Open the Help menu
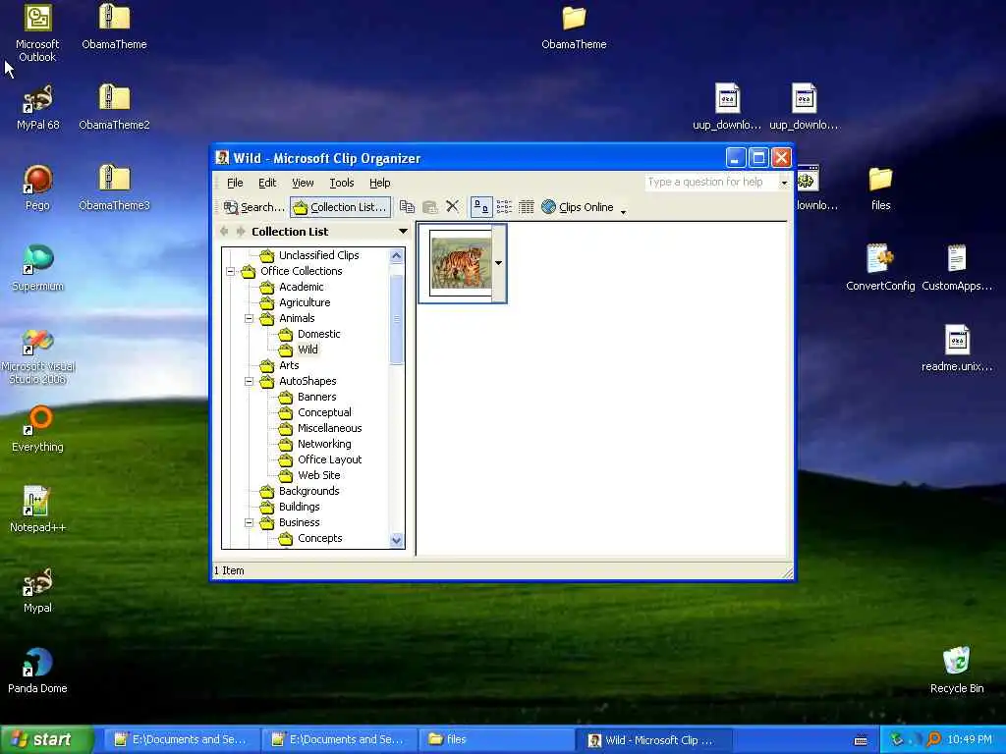The height and width of the screenshot is (754, 1006). [380, 183]
